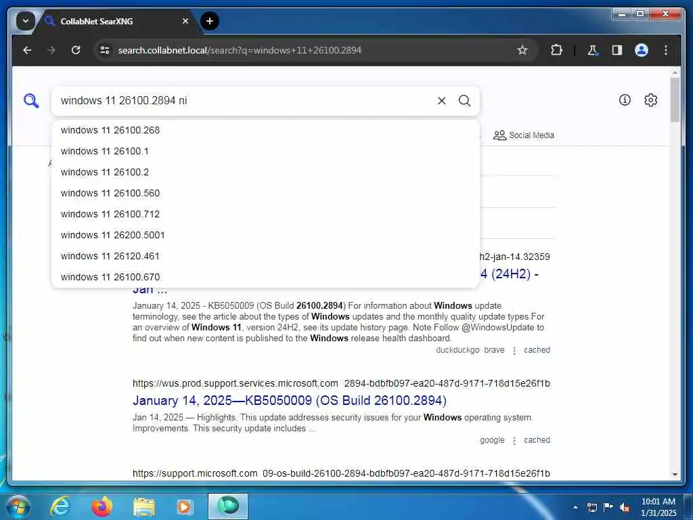Choose suggestion windows 11 26100.2
The height and width of the screenshot is (520, 693).
[x=265, y=172]
